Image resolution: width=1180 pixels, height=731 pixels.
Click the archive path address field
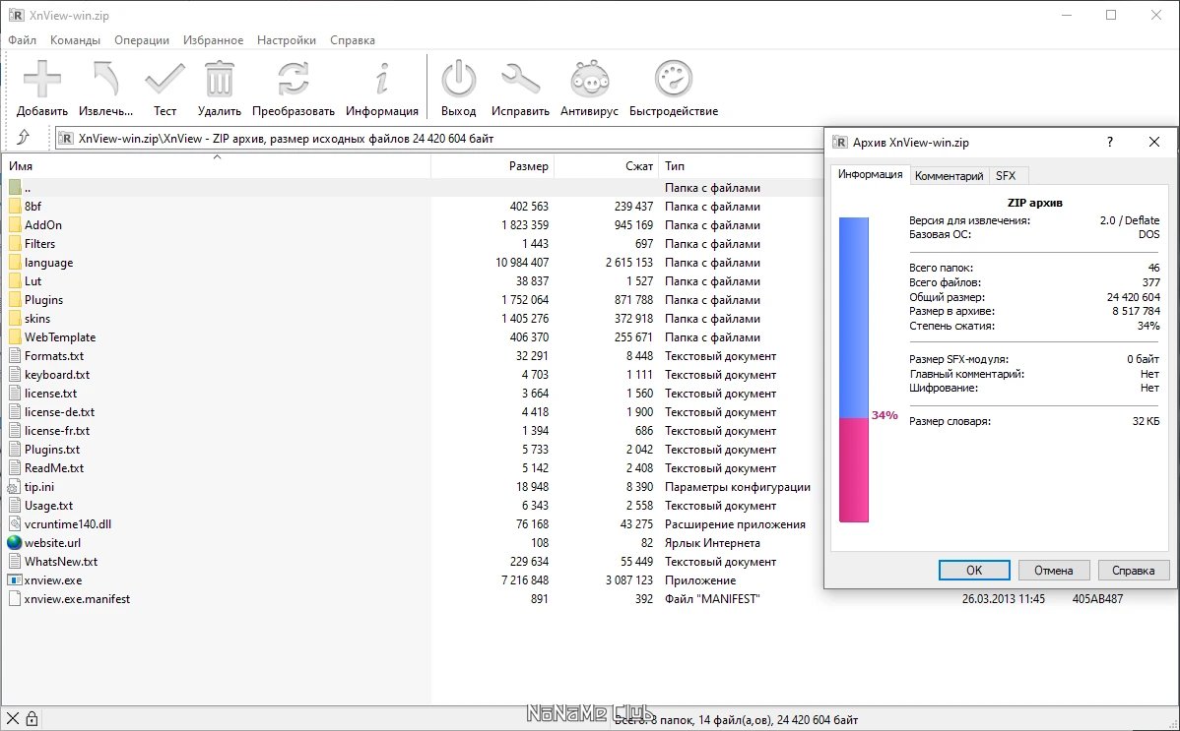440,139
